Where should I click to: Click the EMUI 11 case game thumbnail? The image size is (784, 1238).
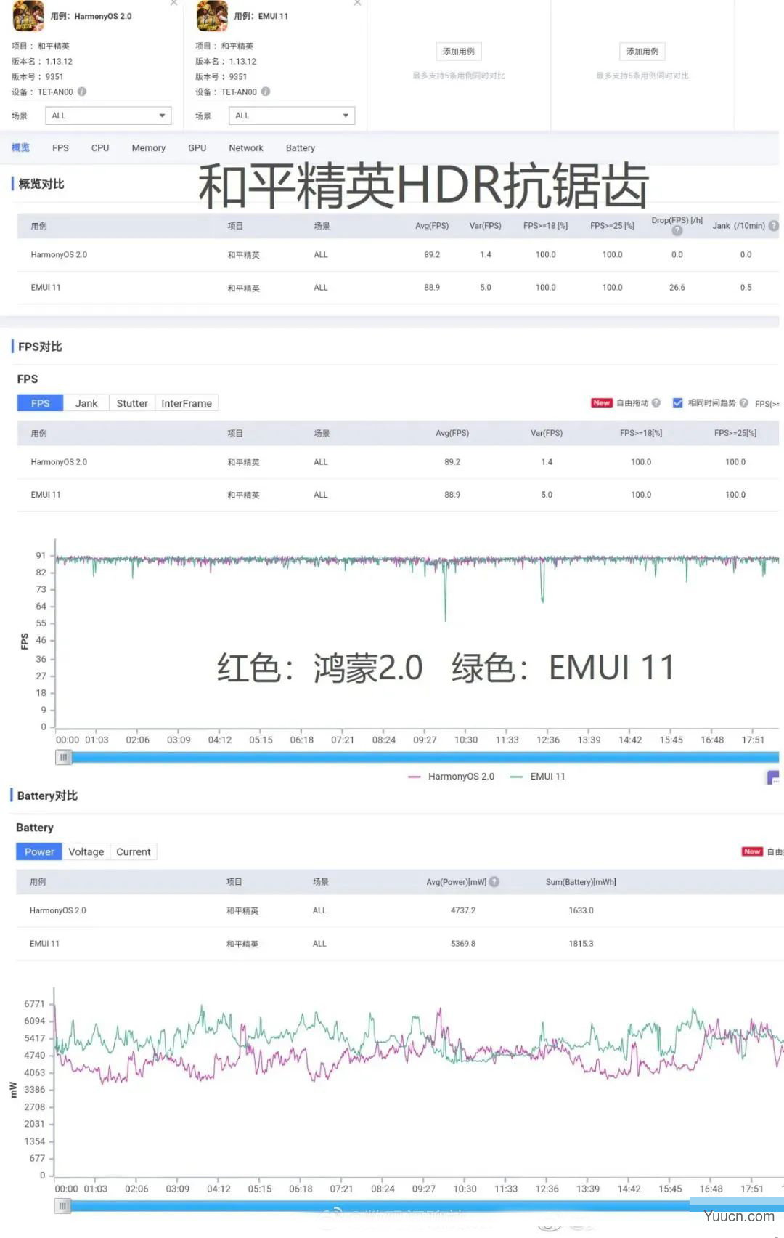212,16
